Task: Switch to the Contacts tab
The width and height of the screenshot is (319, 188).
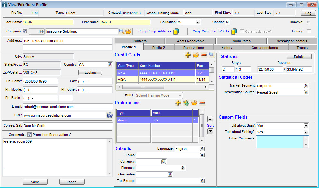Action: pyautogui.click(x=140, y=41)
